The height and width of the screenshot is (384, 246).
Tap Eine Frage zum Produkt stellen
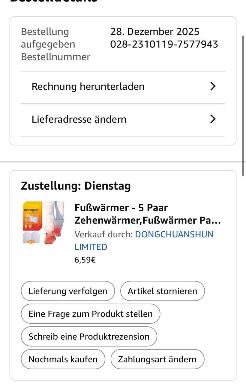coord(90,314)
